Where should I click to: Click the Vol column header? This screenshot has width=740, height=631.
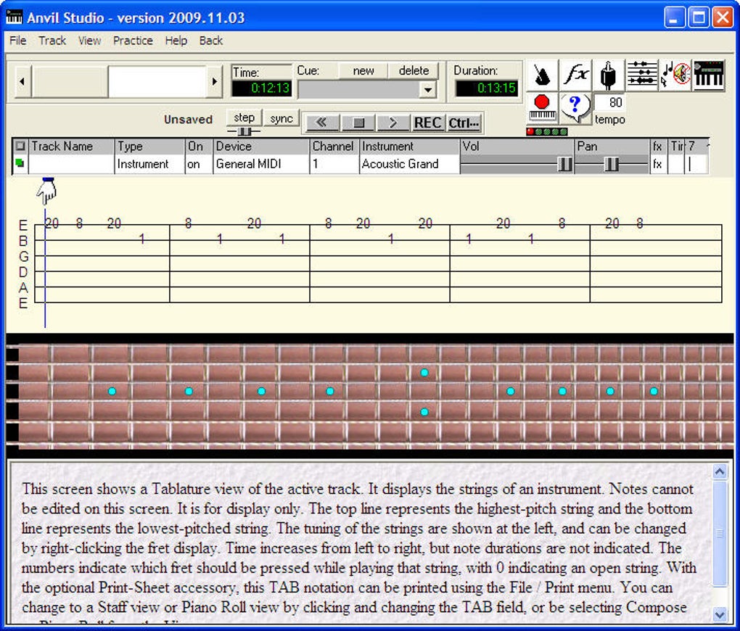(x=517, y=147)
